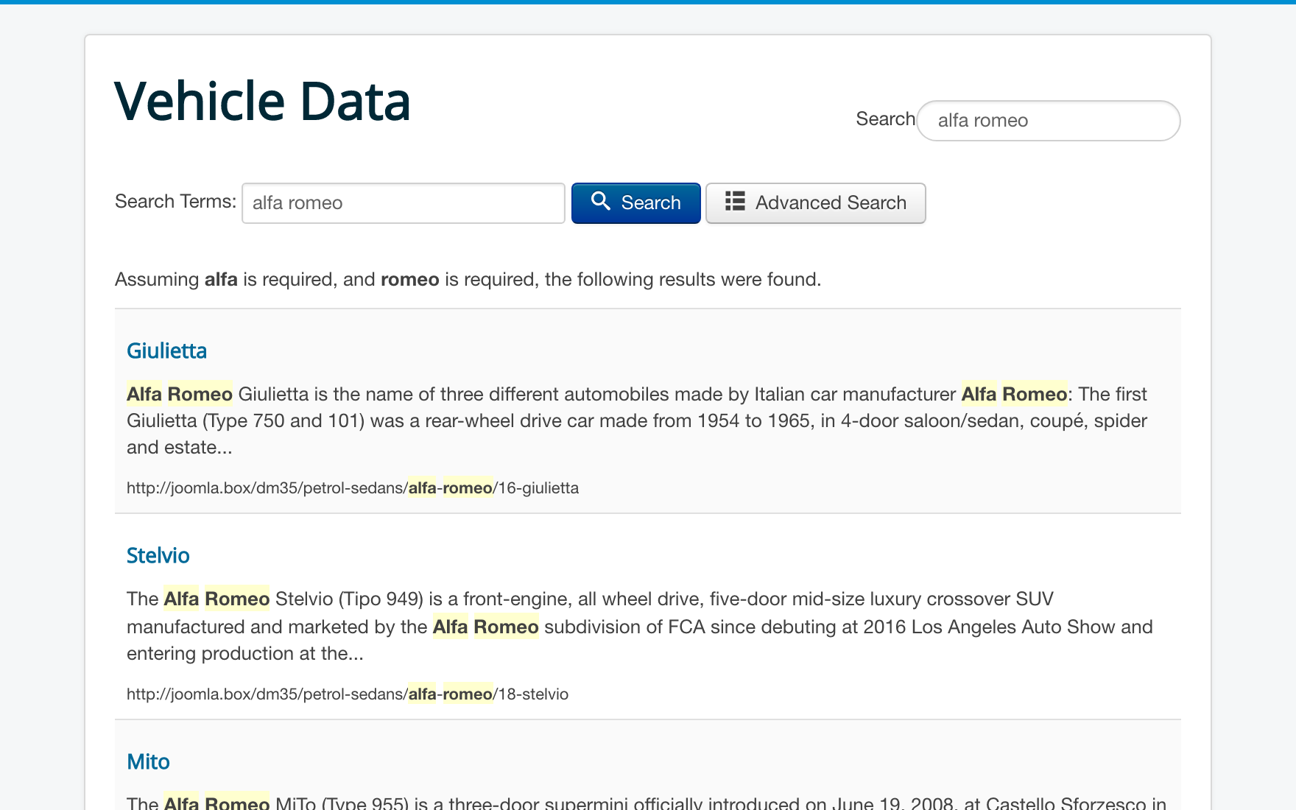Click the magnifying glass icon on Search button
Image resolution: width=1296 pixels, height=810 pixels.
[600, 202]
